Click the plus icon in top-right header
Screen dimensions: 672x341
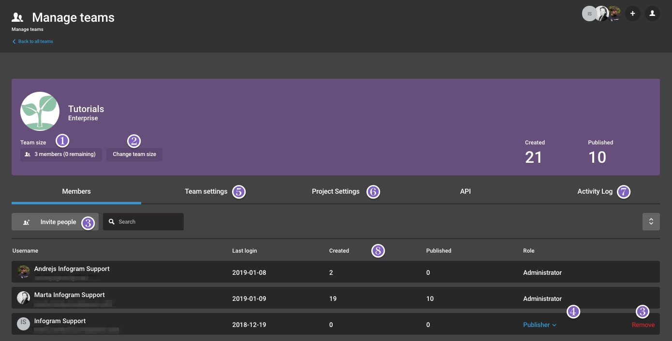632,14
